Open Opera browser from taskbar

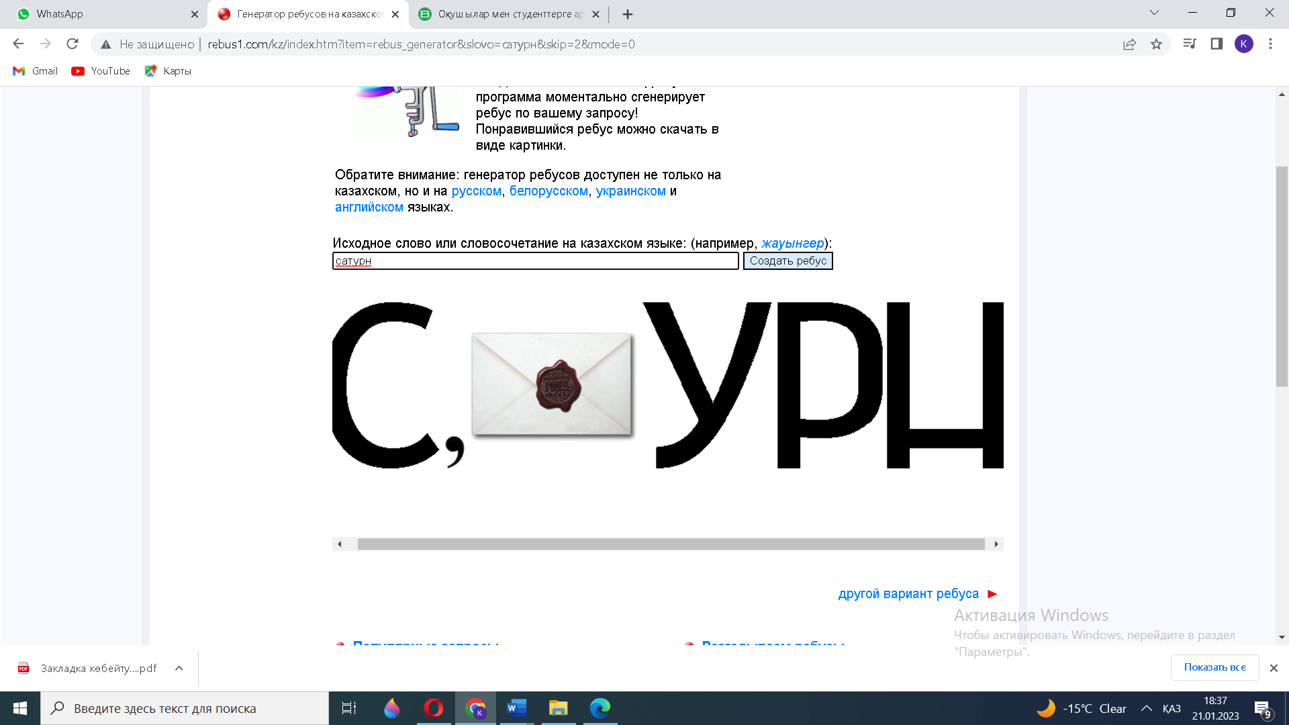click(433, 708)
